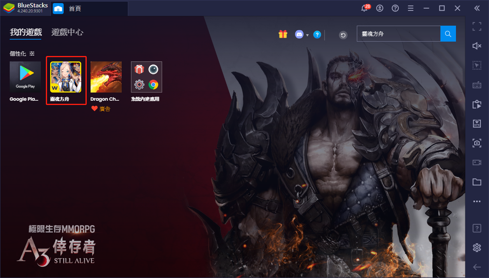Toggle fullscreen mode in side toolbar

click(477, 26)
